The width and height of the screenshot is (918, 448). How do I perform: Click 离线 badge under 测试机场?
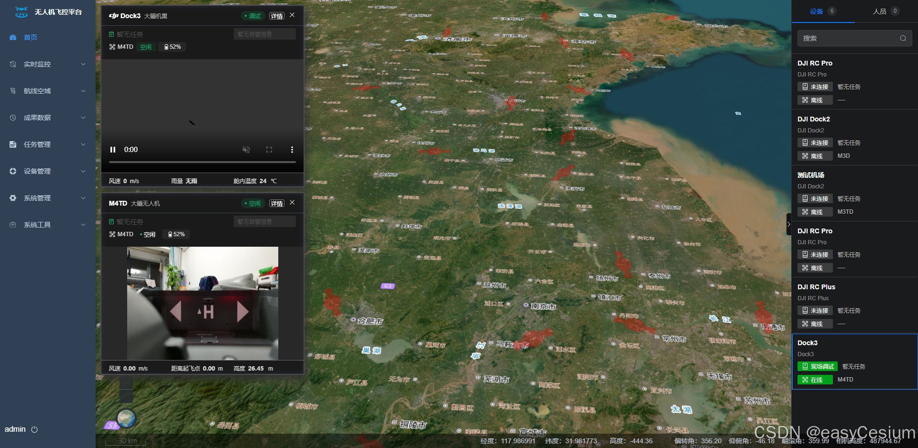coord(815,212)
